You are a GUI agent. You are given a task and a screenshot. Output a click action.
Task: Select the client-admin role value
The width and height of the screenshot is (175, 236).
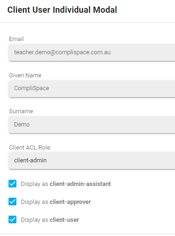tap(30, 160)
